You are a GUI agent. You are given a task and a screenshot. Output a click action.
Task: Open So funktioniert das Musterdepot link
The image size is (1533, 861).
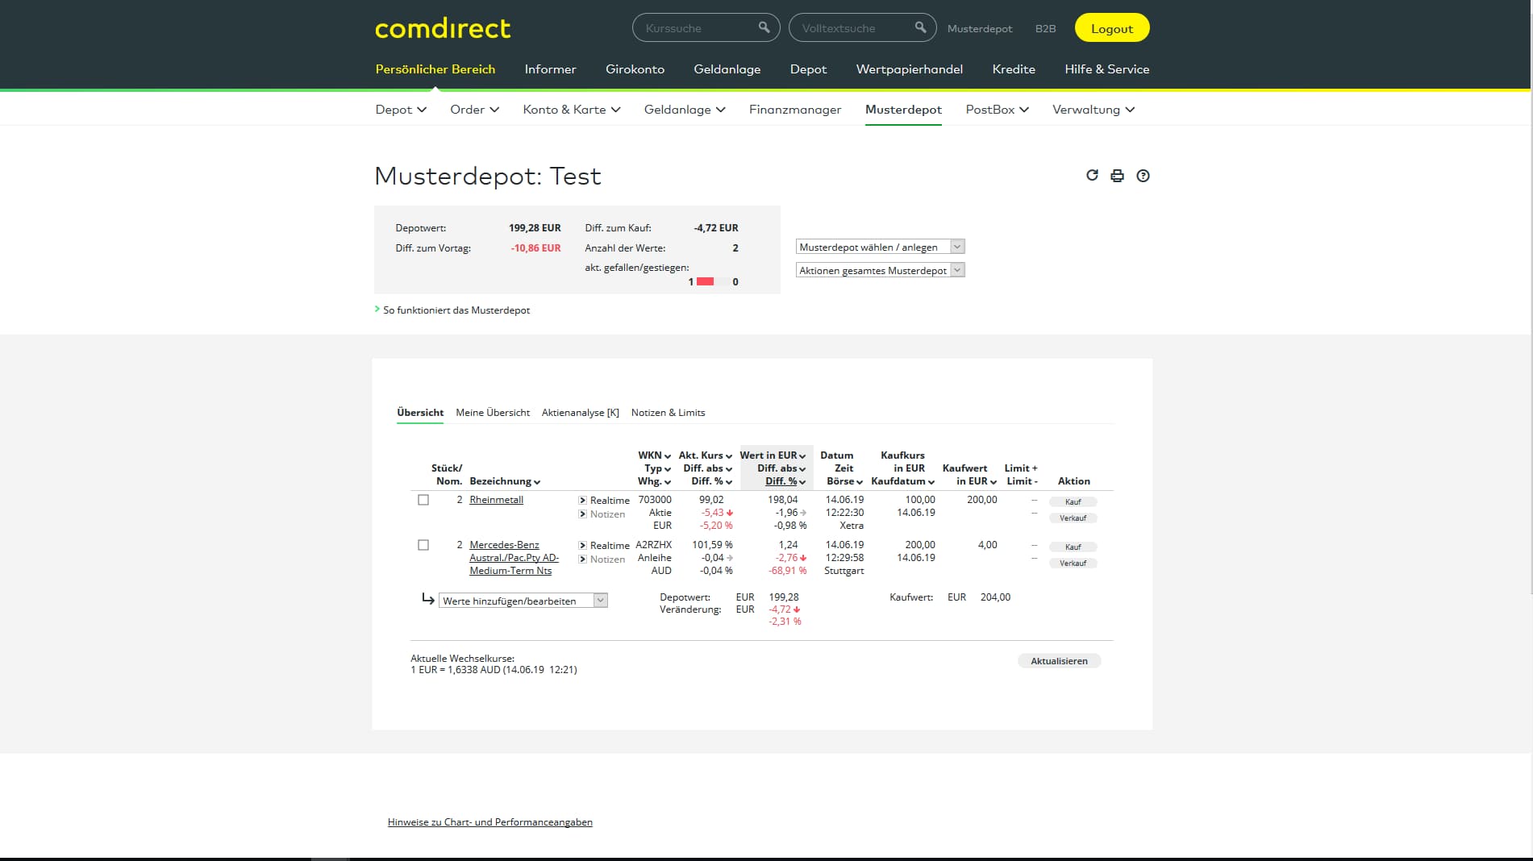pos(456,310)
